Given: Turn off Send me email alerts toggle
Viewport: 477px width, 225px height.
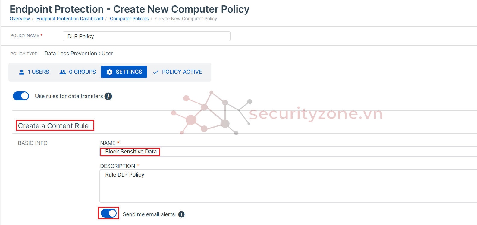Looking at the screenshot, I should tap(109, 213).
